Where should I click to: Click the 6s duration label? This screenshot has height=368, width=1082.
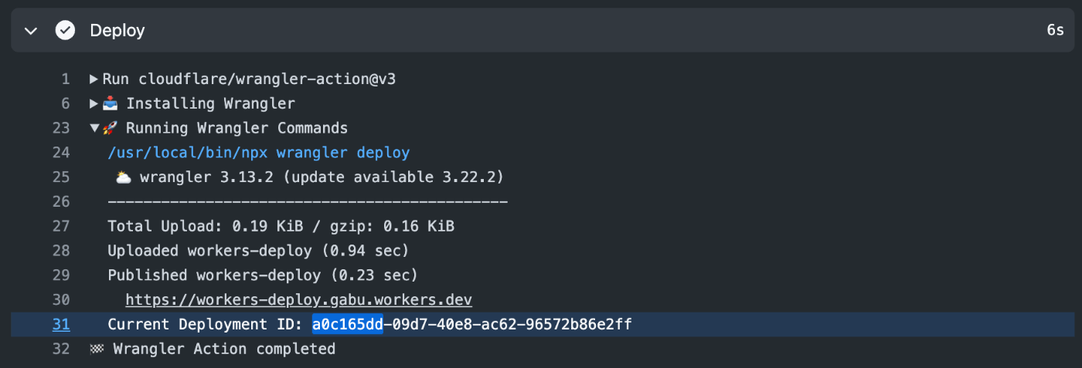(1055, 31)
